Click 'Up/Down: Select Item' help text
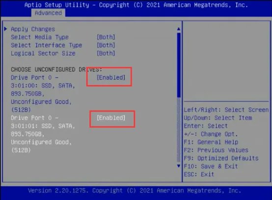This screenshot has width=272, height=200. point(218,118)
